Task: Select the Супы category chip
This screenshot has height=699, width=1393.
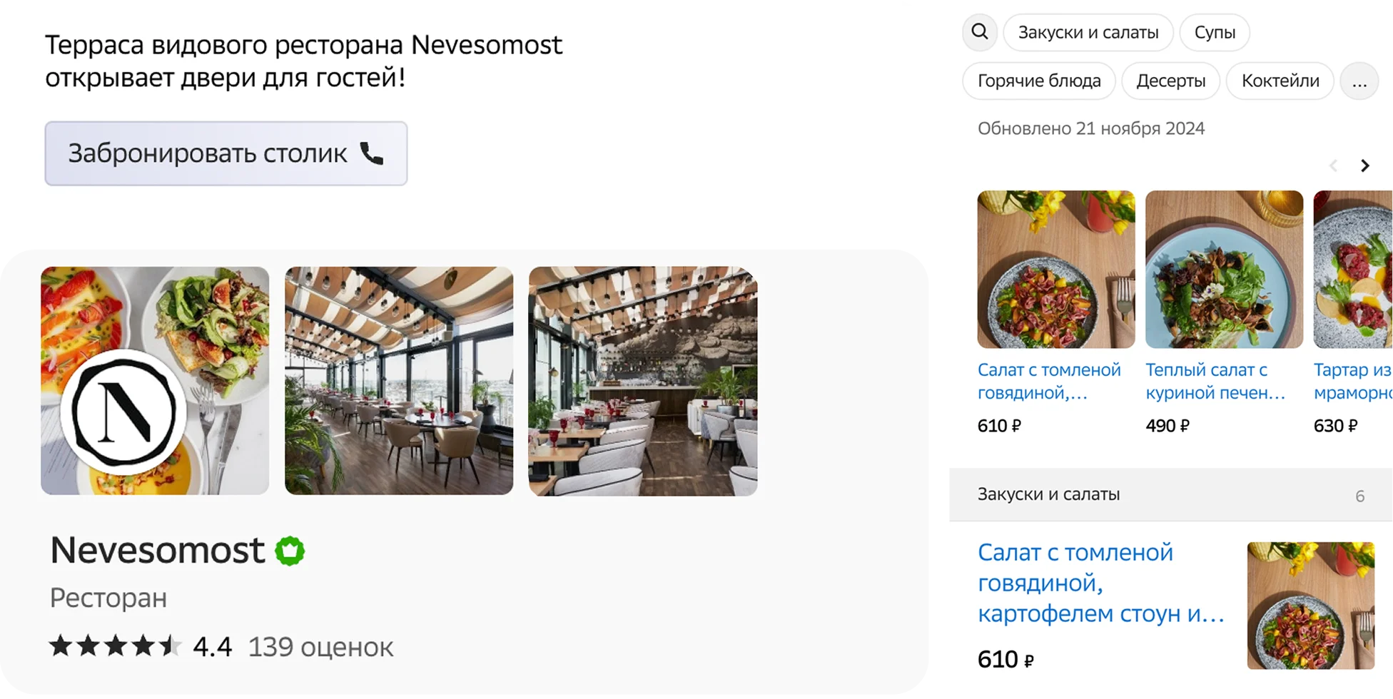Action: point(1215,33)
